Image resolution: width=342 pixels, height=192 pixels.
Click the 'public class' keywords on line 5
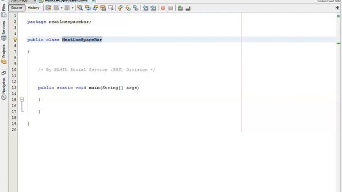43,39
